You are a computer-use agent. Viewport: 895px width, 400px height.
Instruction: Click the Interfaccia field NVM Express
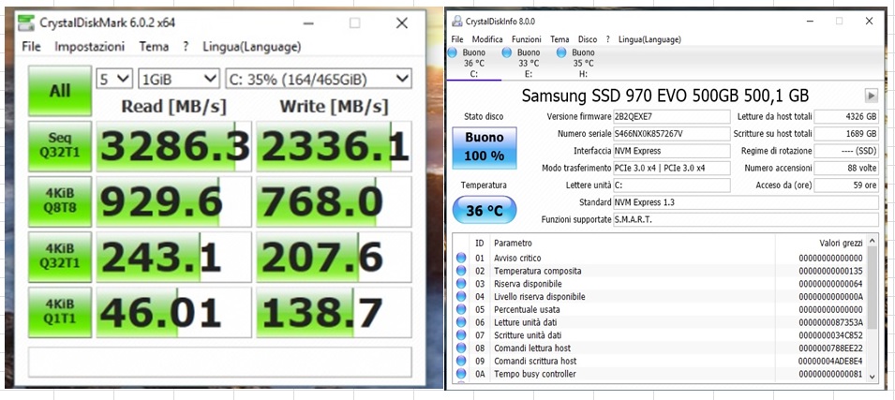671,151
